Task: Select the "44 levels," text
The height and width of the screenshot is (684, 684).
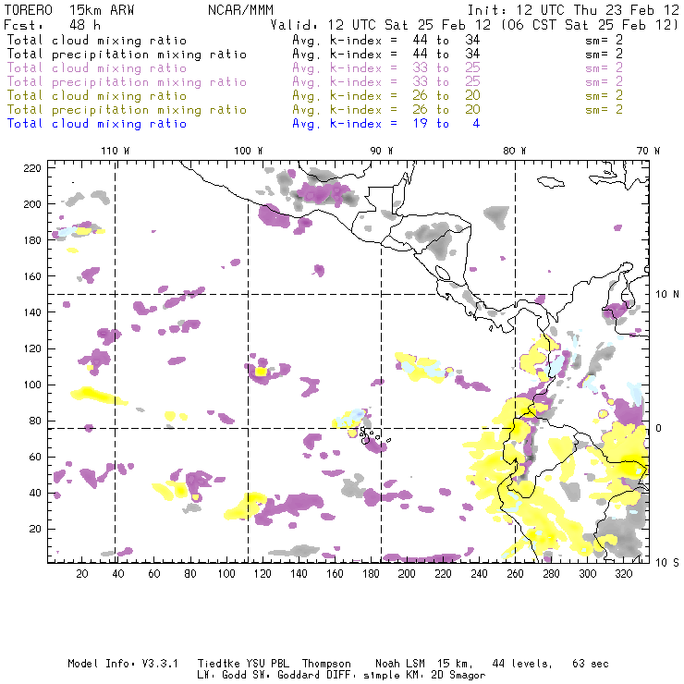Action: 522,665
